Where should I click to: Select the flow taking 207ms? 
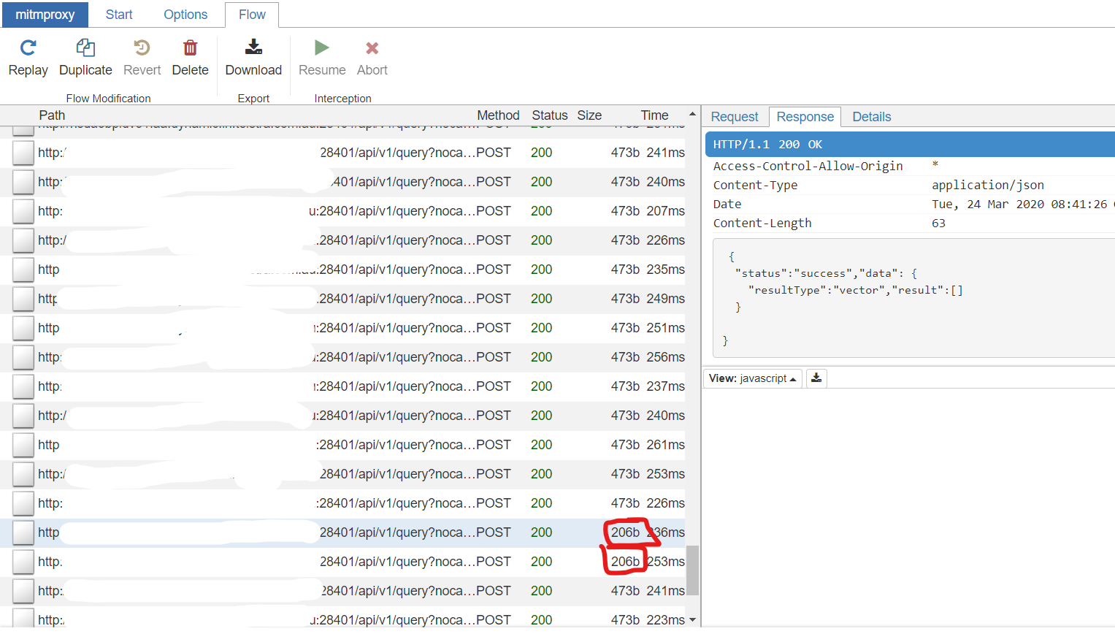[x=342, y=211]
